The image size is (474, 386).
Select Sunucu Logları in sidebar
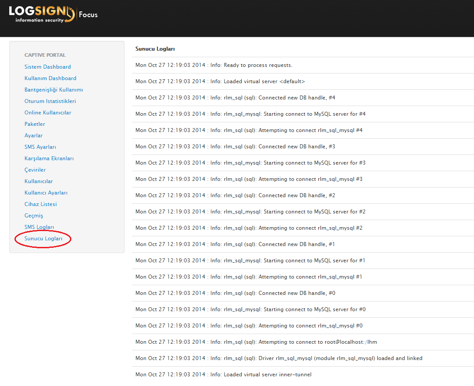[43, 239]
